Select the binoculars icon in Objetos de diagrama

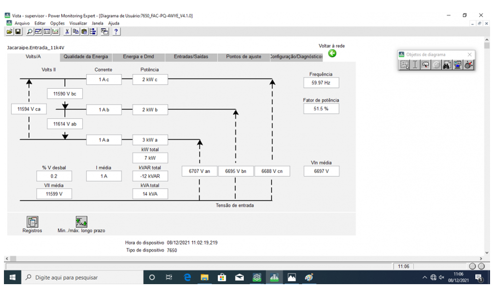[448, 65]
